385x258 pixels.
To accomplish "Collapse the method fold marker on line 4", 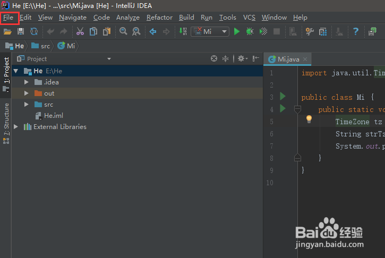I will 297,109.
